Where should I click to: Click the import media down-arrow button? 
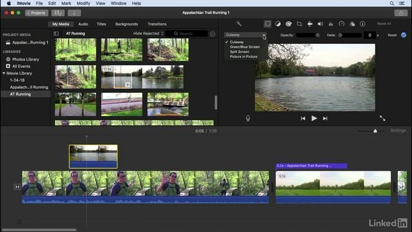(74, 13)
